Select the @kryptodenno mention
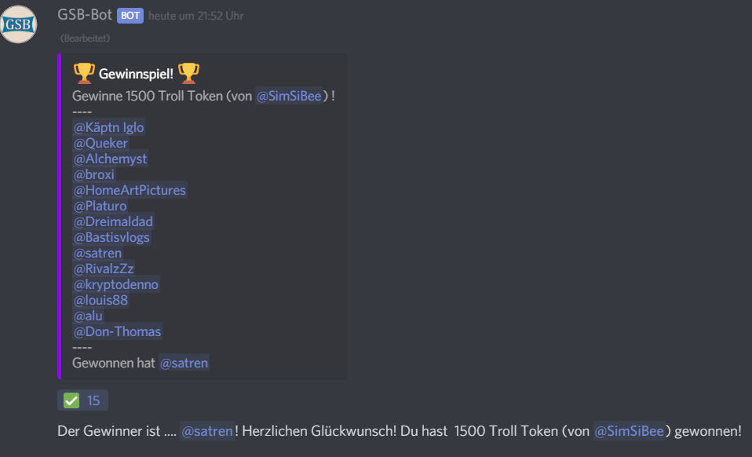The height and width of the screenshot is (457, 752). coord(115,285)
